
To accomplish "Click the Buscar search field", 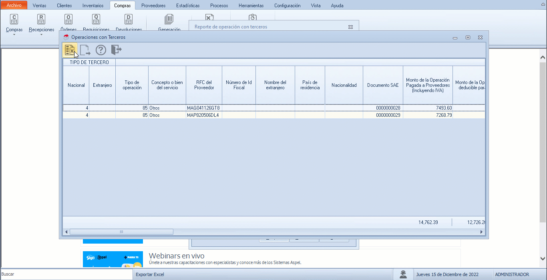I will pyautogui.click(x=66, y=274).
